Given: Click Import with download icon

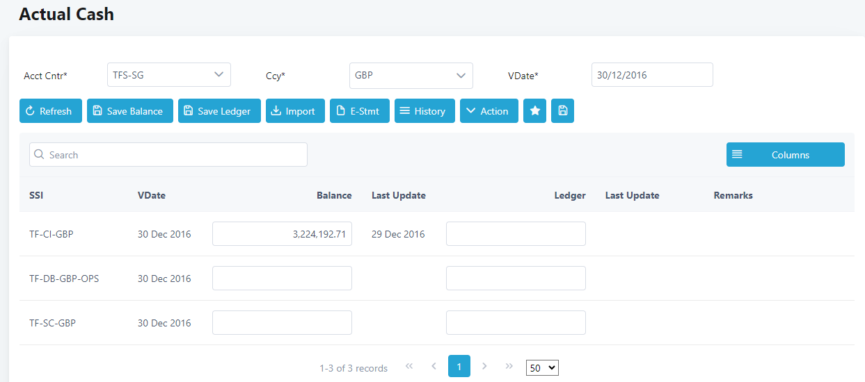Looking at the screenshot, I should pyautogui.click(x=295, y=111).
